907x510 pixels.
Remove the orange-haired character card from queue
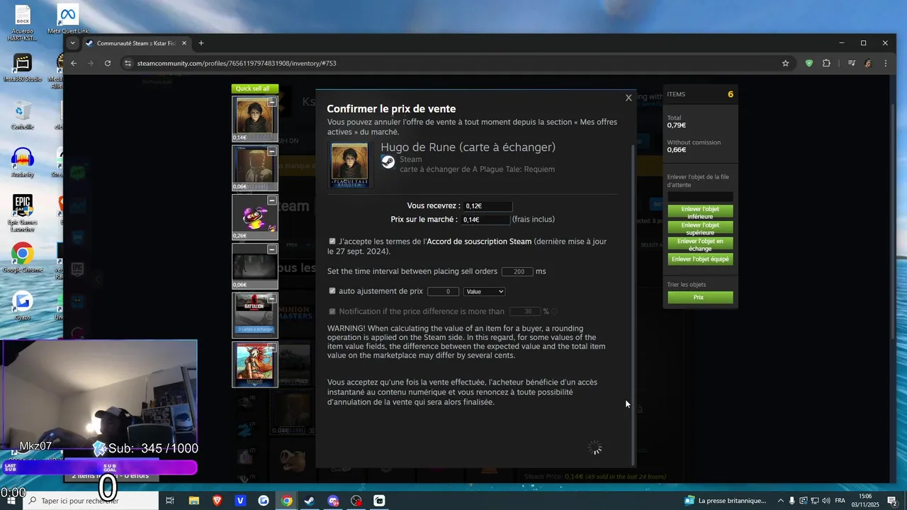pyautogui.click(x=271, y=347)
